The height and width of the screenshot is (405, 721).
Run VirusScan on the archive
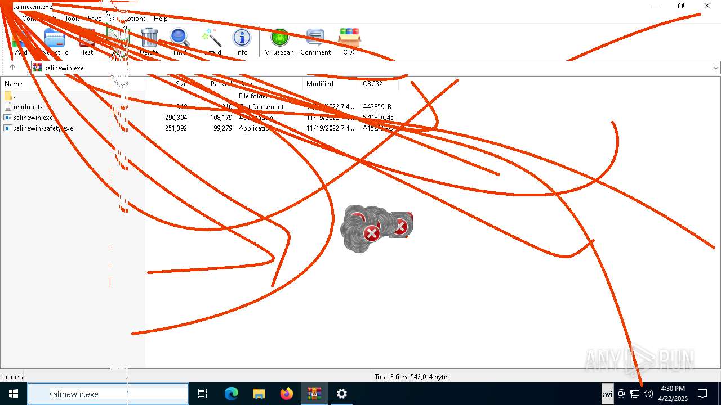coord(279,42)
